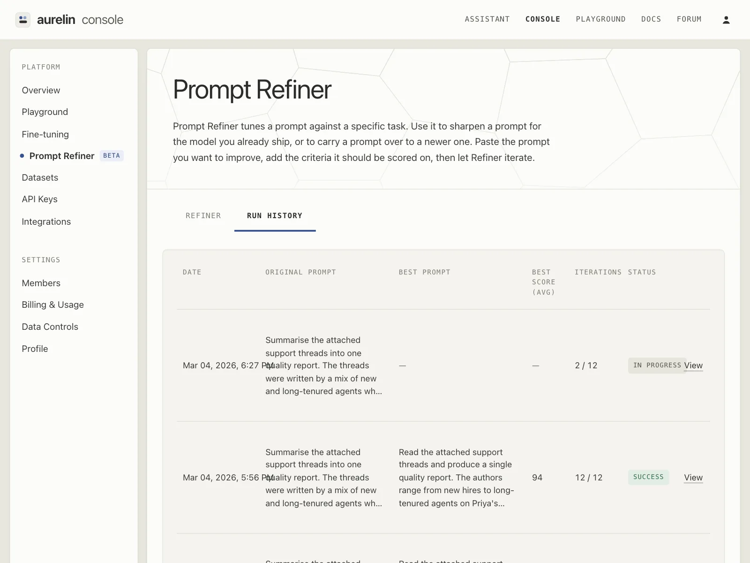Open the user account profile icon

pyautogui.click(x=726, y=20)
